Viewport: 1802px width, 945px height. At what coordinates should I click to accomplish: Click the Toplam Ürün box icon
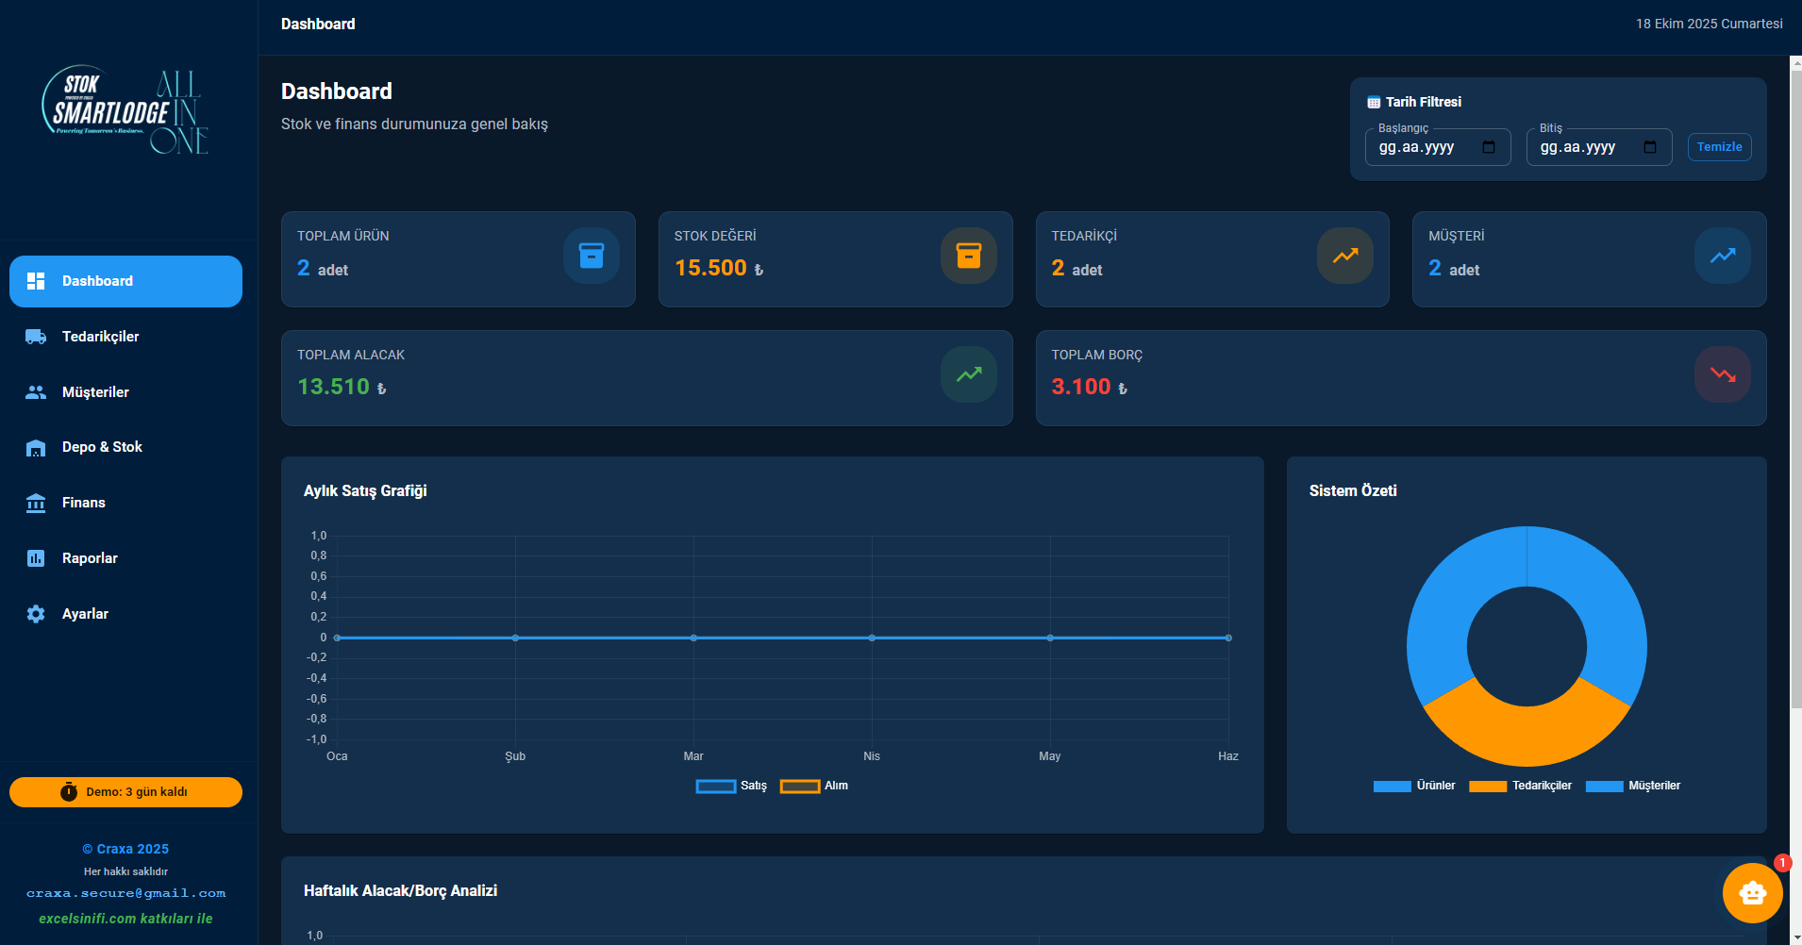(592, 256)
